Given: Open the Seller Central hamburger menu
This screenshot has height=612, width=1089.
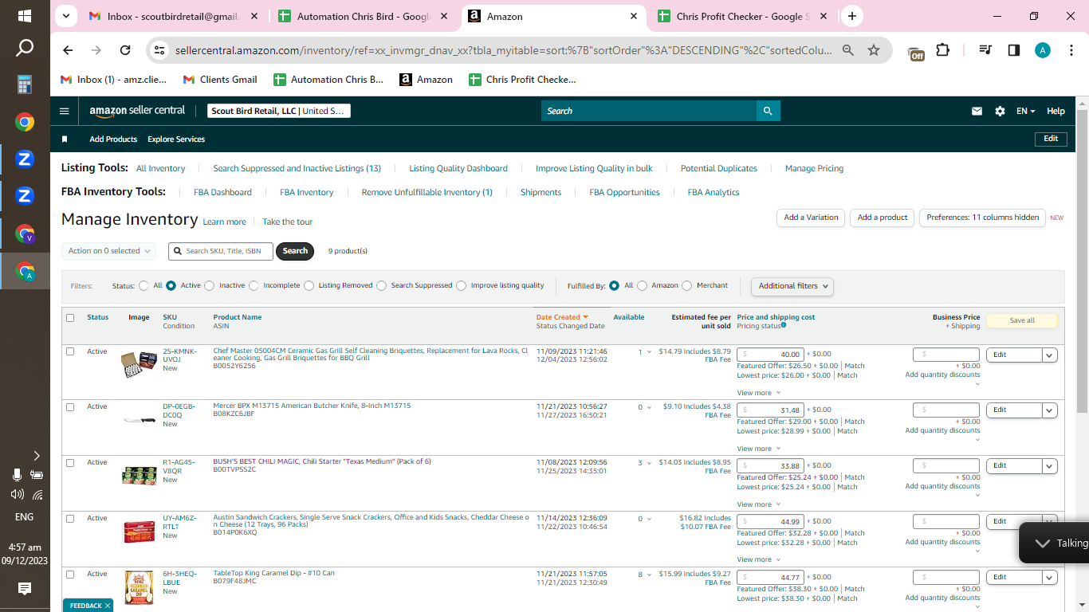Looking at the screenshot, I should [x=65, y=112].
